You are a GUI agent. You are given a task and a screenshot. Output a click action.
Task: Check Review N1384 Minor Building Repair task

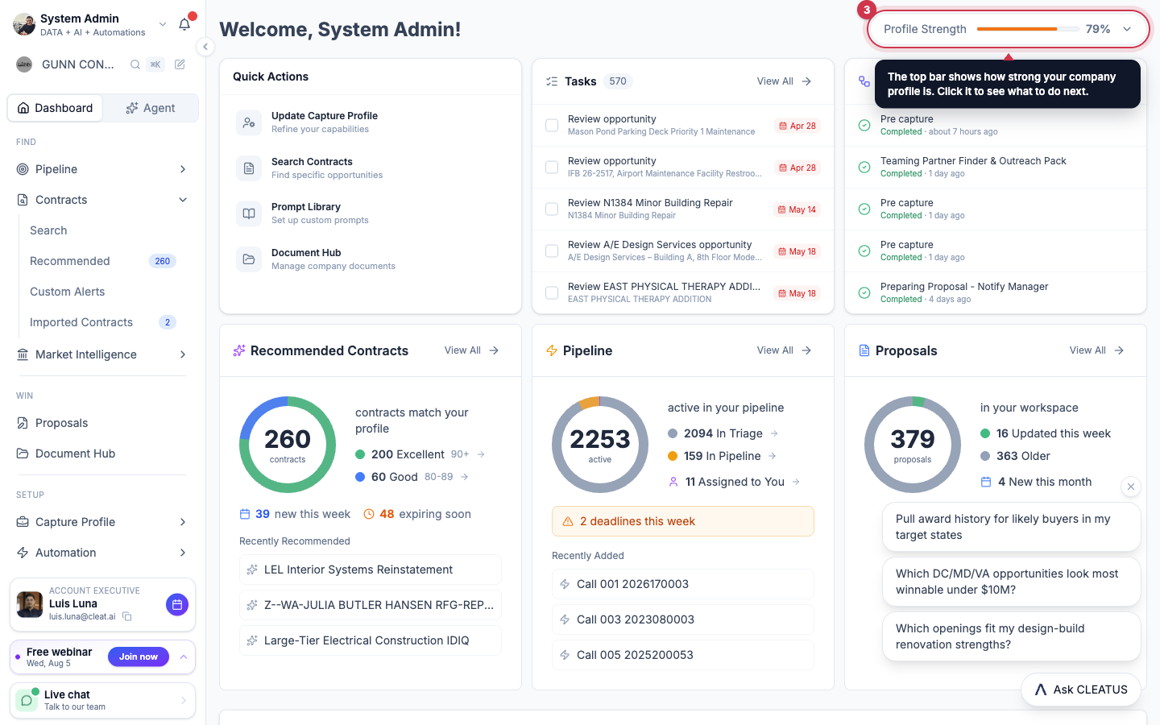tap(552, 209)
